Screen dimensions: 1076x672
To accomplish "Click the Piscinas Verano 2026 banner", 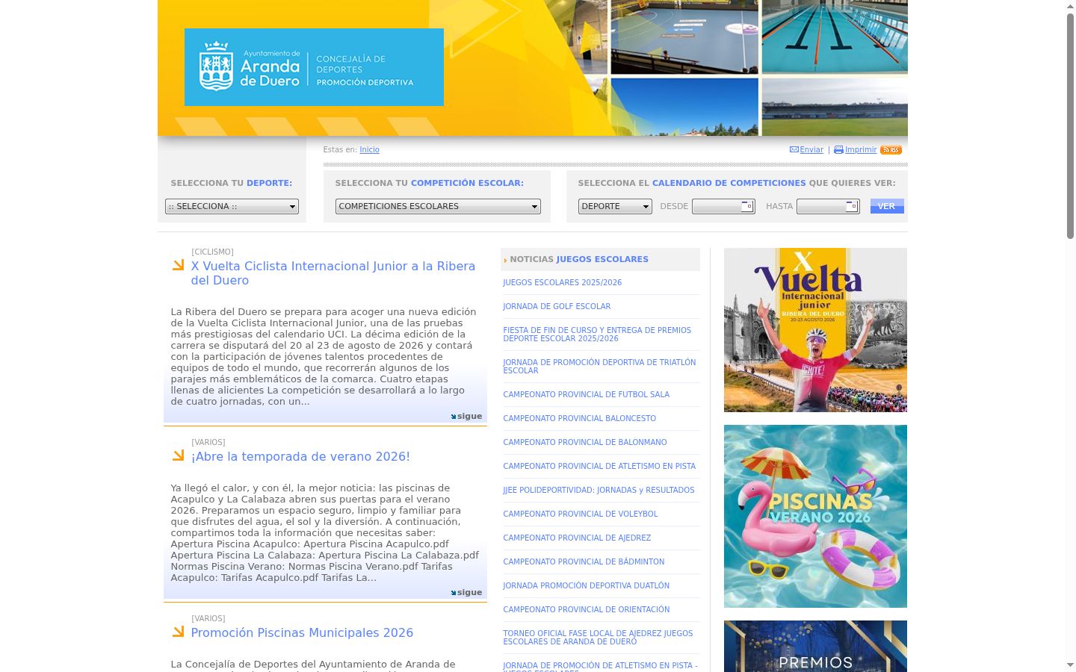I will click(815, 516).
